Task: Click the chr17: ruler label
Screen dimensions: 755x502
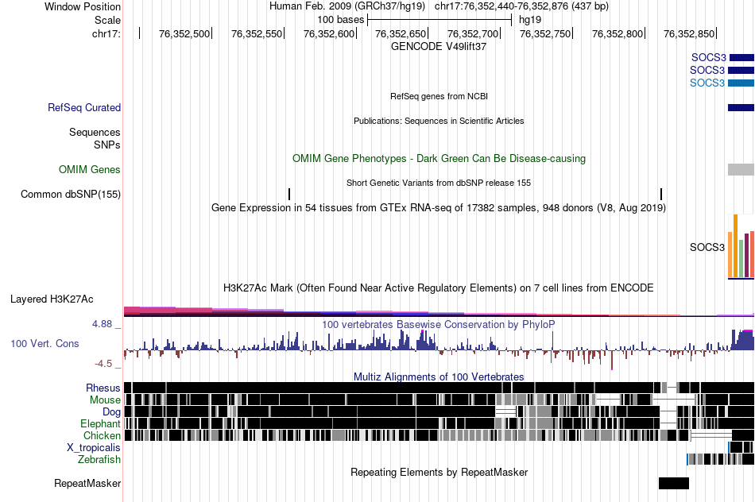Action: pyautogui.click(x=106, y=33)
